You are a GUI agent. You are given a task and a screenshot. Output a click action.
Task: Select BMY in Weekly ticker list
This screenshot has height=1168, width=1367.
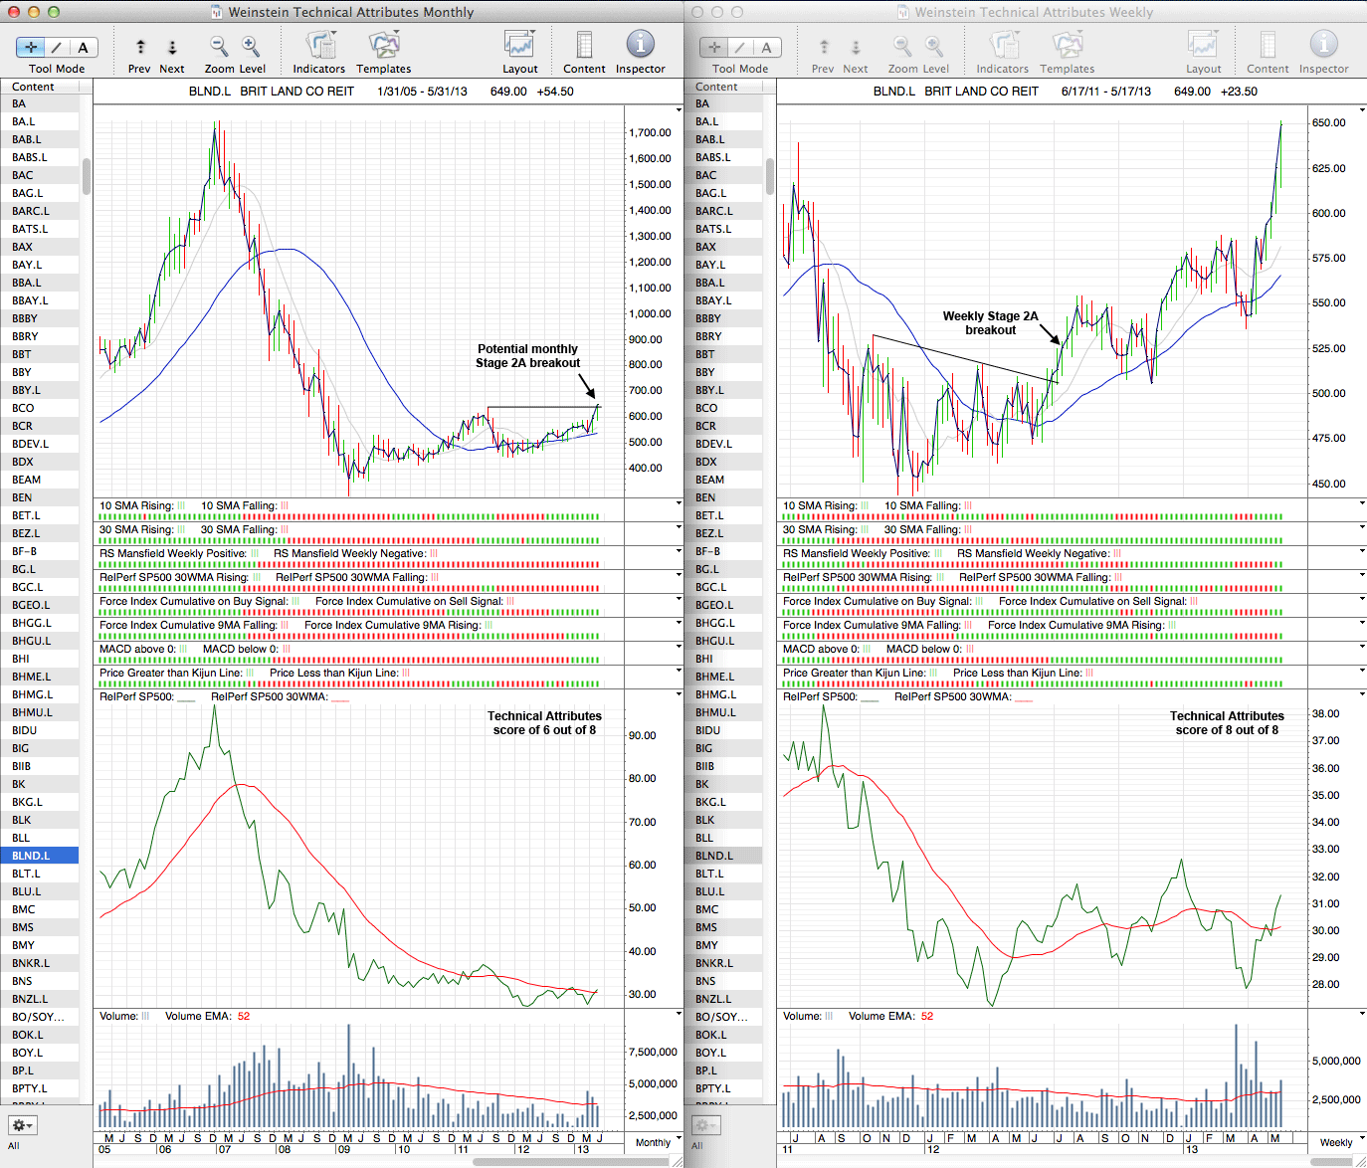(x=723, y=945)
